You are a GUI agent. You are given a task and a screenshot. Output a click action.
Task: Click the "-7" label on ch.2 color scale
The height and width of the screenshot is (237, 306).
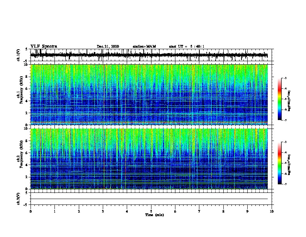(285, 184)
